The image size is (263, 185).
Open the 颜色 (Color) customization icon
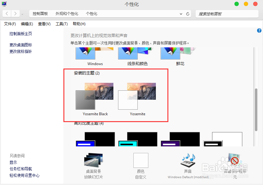point(141,160)
